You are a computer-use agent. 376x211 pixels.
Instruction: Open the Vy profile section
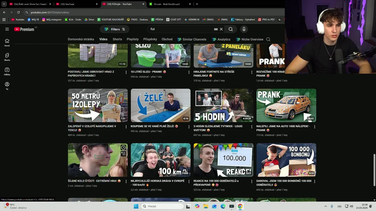pos(7,86)
